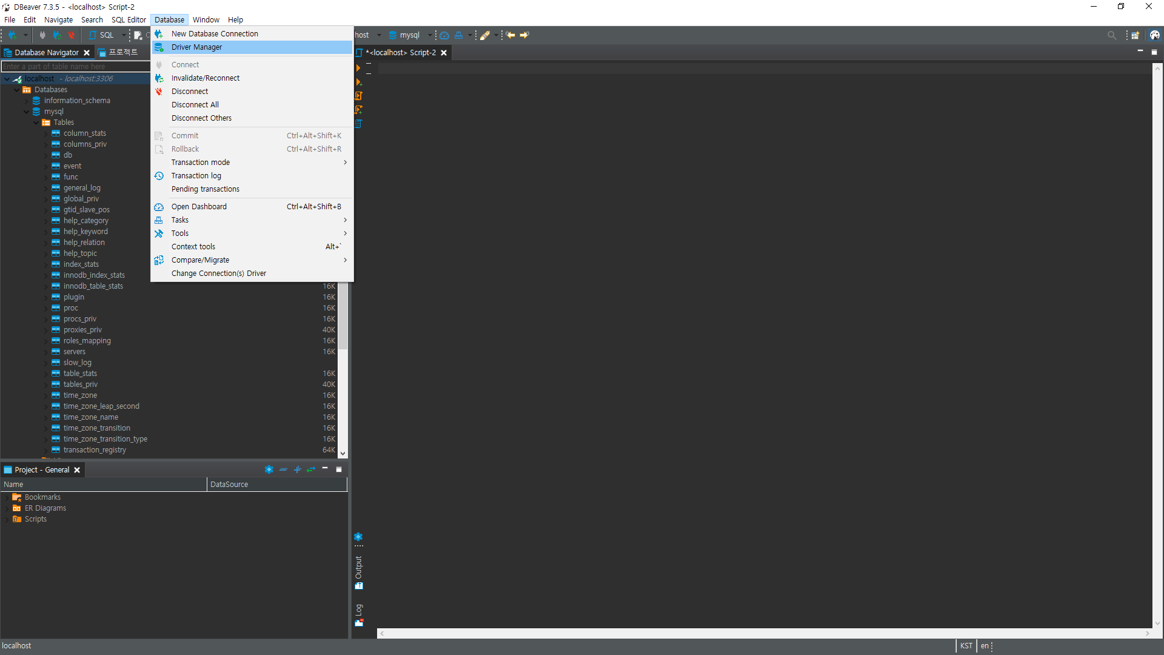Click the DBeaver perspective icon top-right

click(x=1155, y=35)
